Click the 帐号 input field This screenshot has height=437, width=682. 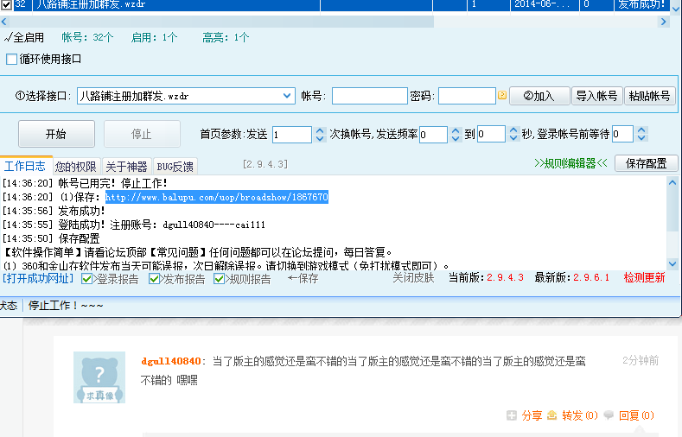369,96
